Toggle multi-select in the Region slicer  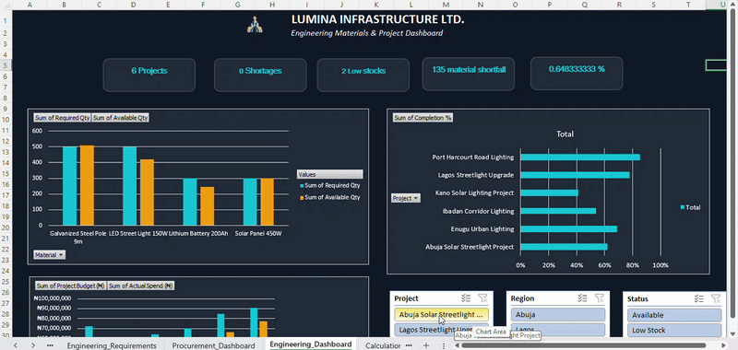583,297
